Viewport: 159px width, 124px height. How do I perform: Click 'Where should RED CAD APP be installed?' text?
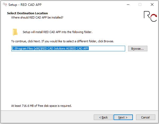37,17
